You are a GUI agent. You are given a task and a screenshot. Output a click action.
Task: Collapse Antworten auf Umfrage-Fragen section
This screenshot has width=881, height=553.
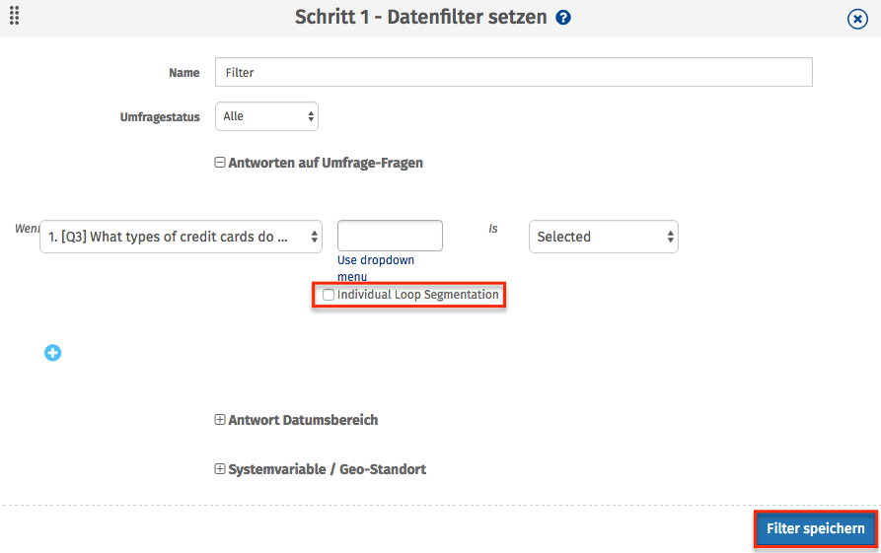click(x=220, y=163)
